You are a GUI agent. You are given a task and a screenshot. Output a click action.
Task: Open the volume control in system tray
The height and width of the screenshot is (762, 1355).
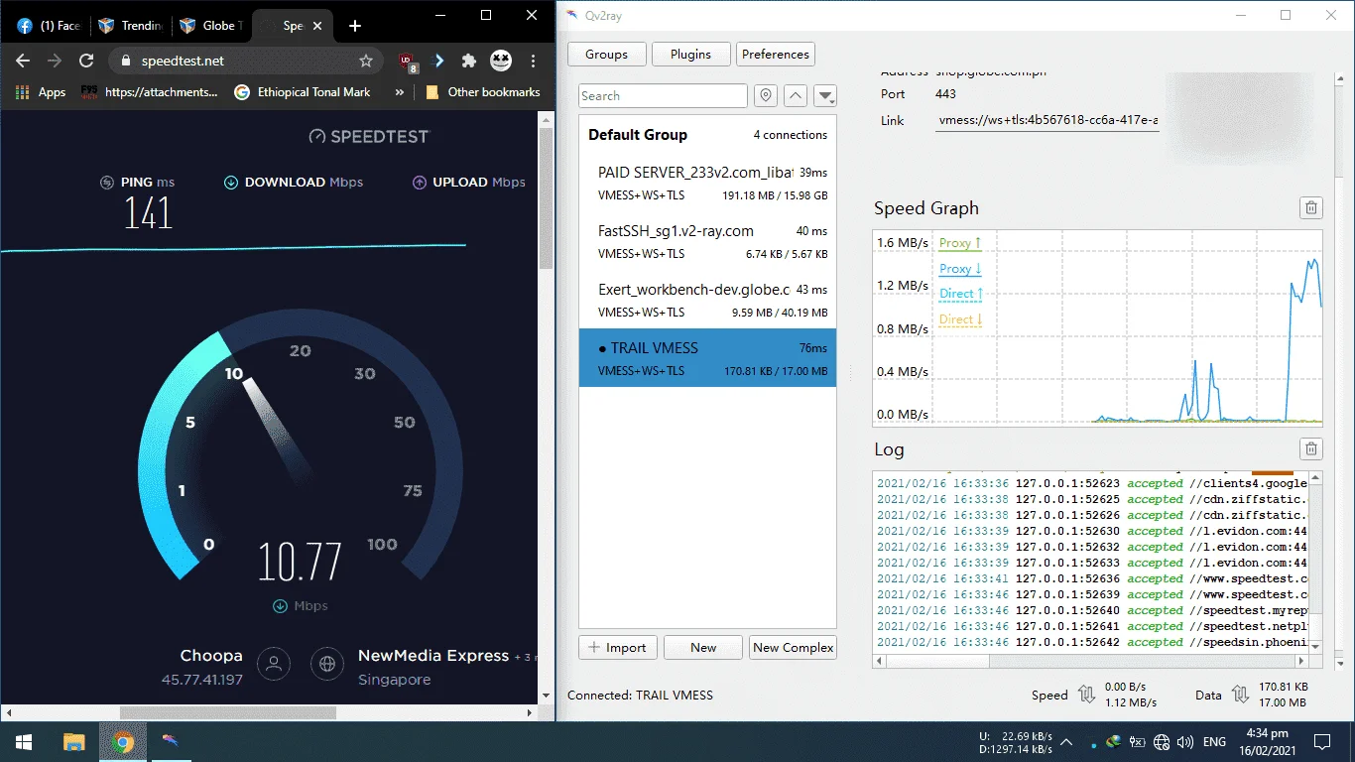point(1185,741)
